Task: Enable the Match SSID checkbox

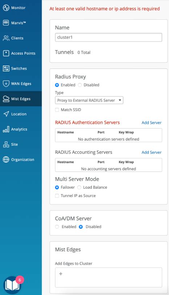Action: point(57,110)
